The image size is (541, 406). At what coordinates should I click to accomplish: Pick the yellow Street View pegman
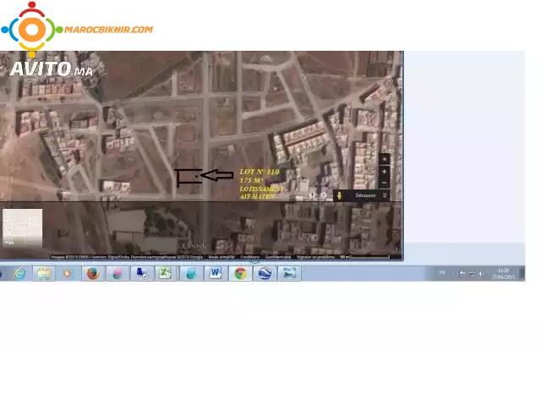tap(339, 195)
